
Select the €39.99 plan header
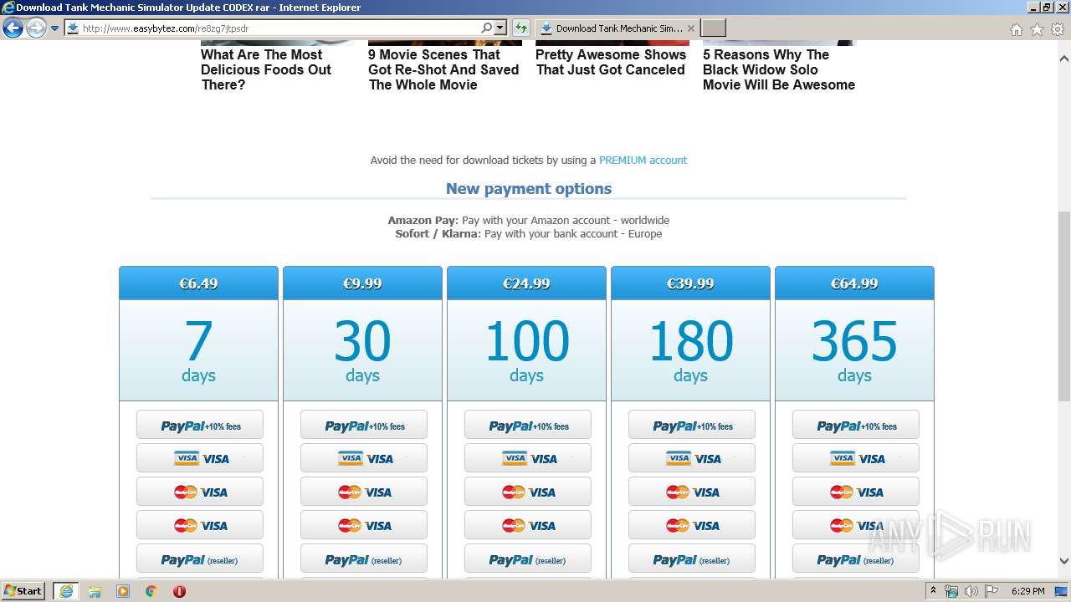[x=690, y=283]
